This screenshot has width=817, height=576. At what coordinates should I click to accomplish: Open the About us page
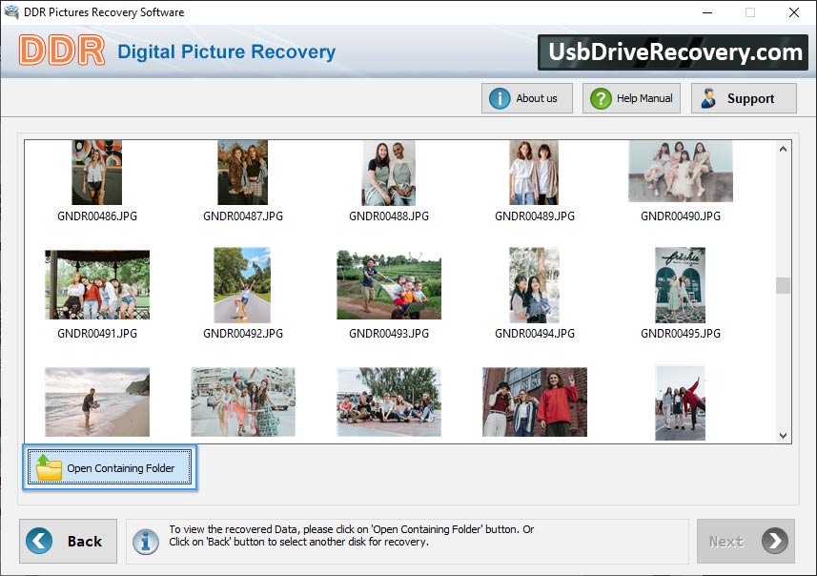[527, 98]
